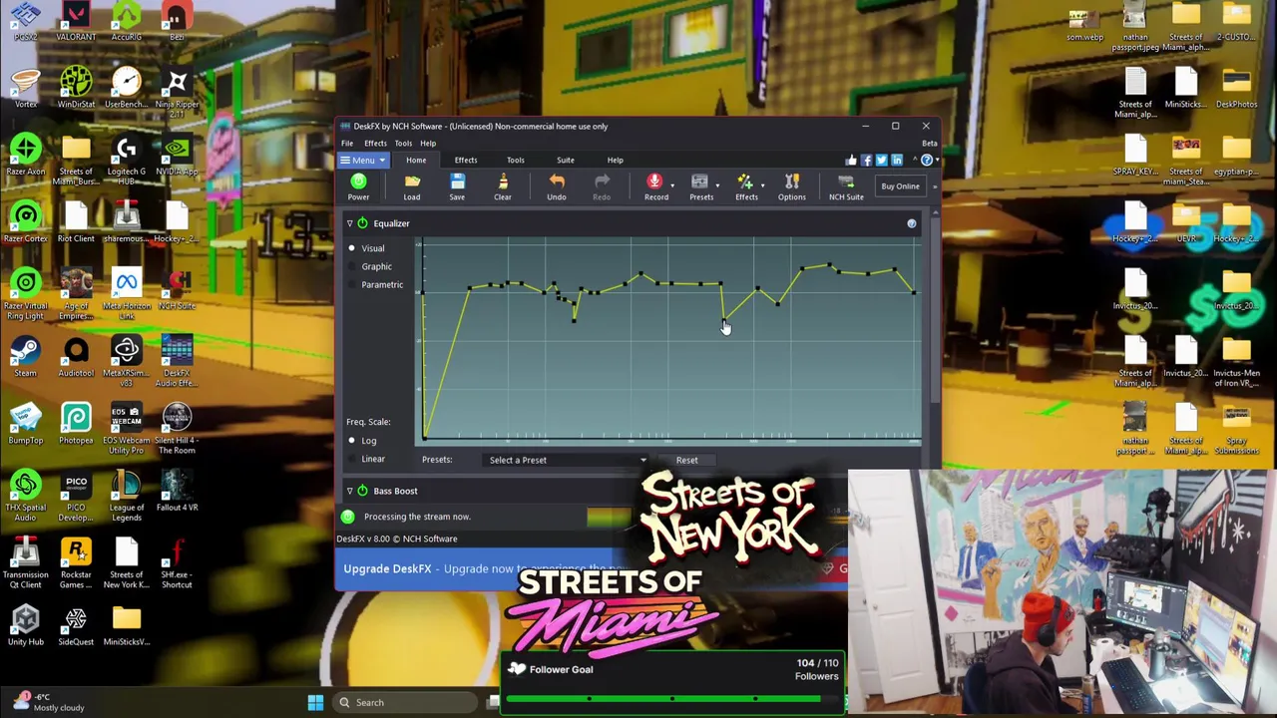1277x718 pixels.
Task: Click the equalizer curve point under the cursor
Action: click(723, 320)
